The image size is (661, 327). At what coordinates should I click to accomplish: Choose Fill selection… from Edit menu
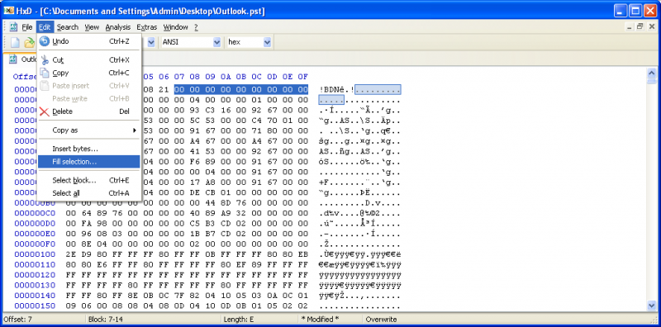[89, 161]
